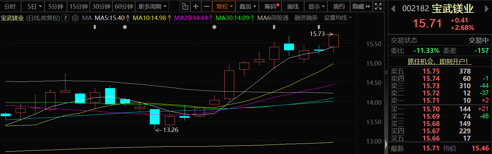The image size is (492, 154).
Task: Toggle 筹码 chip distribution view
Action: (272, 6)
